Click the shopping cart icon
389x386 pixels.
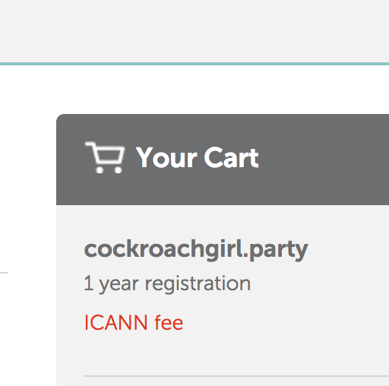(x=105, y=157)
